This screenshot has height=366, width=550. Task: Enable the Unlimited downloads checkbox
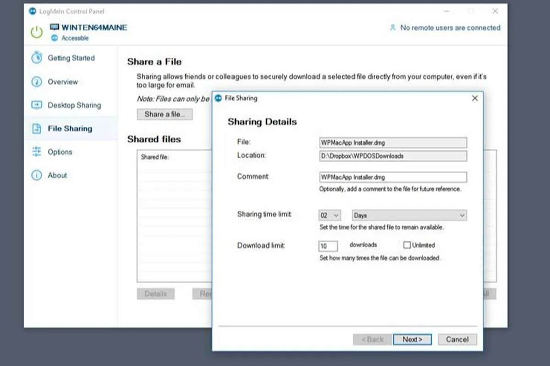click(407, 246)
